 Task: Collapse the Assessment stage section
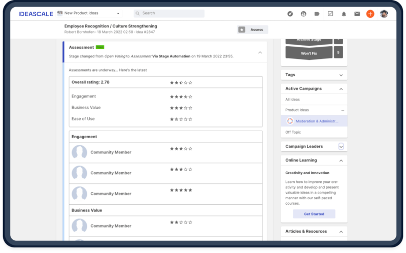[x=260, y=52]
